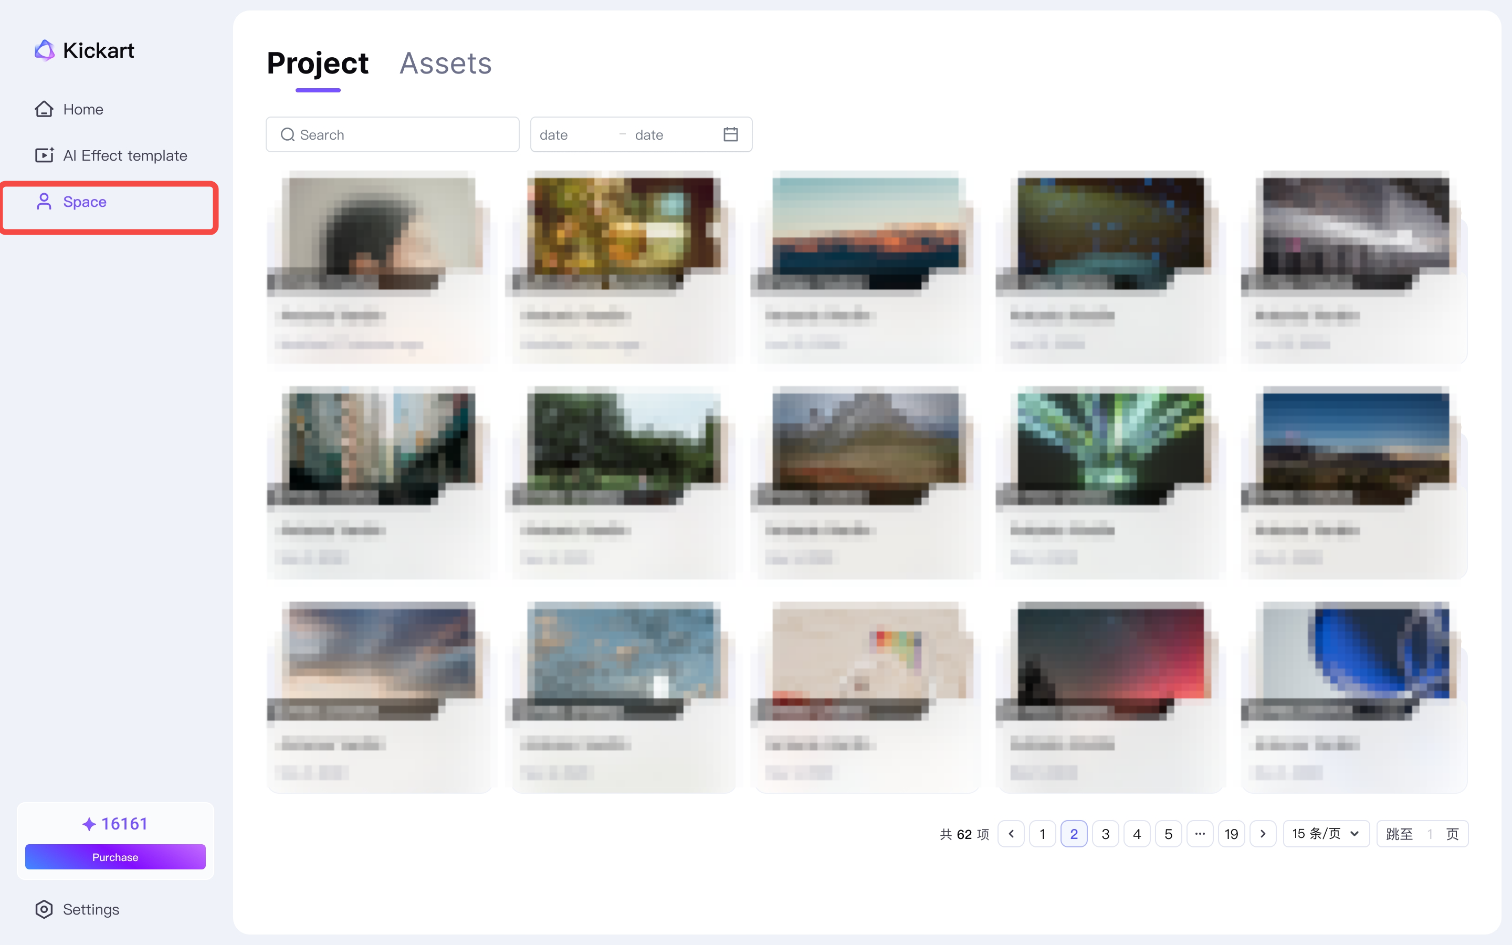Select page 5 in pagination
The height and width of the screenshot is (945, 1512).
pos(1168,834)
